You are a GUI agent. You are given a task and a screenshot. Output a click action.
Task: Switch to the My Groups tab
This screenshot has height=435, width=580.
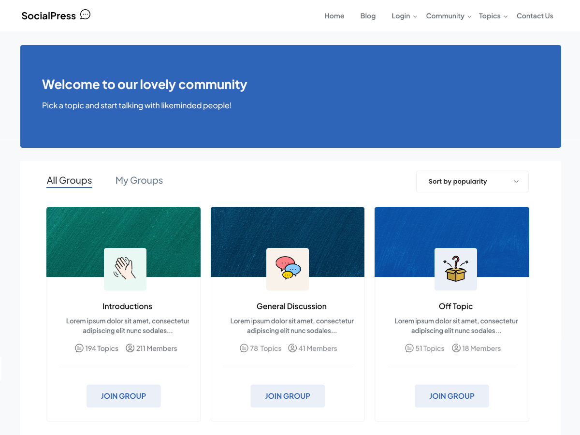tap(139, 180)
